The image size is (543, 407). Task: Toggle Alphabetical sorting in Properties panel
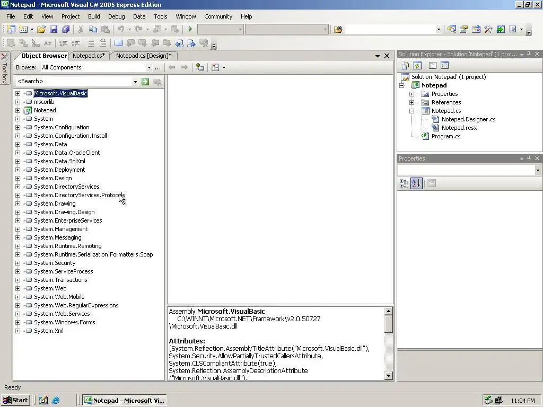click(416, 183)
